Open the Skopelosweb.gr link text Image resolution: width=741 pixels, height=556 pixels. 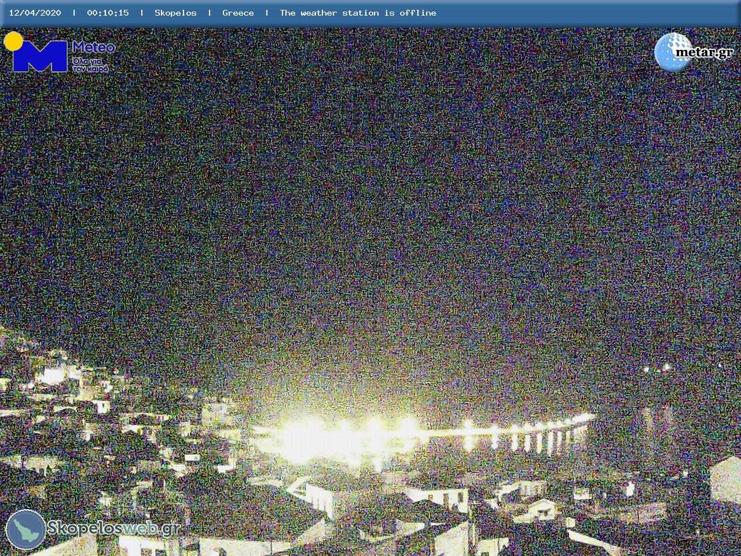[x=113, y=528]
